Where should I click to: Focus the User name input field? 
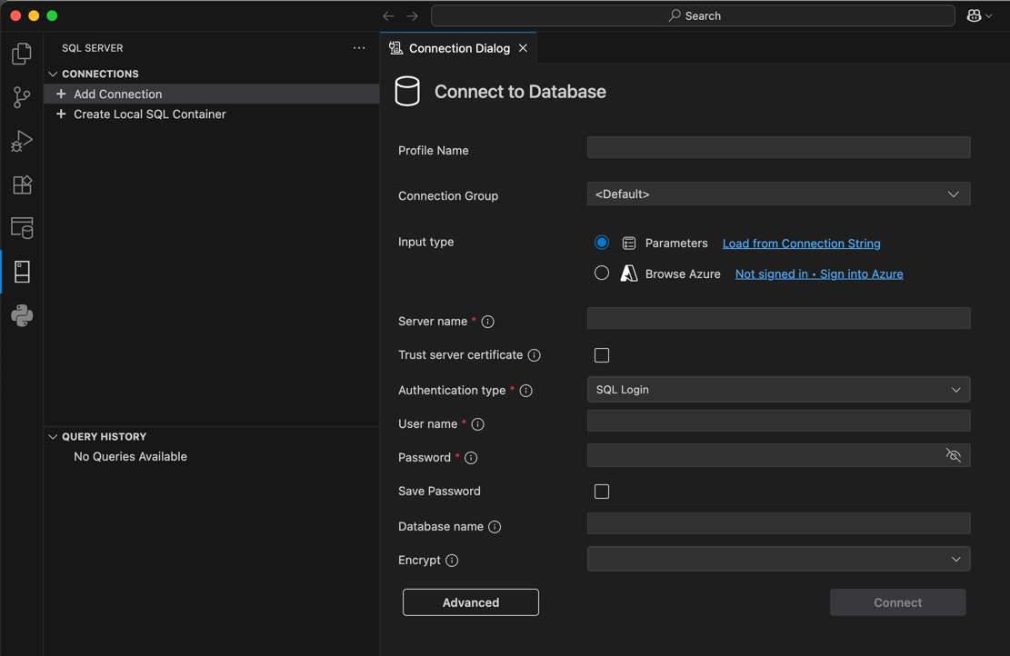[x=778, y=421]
